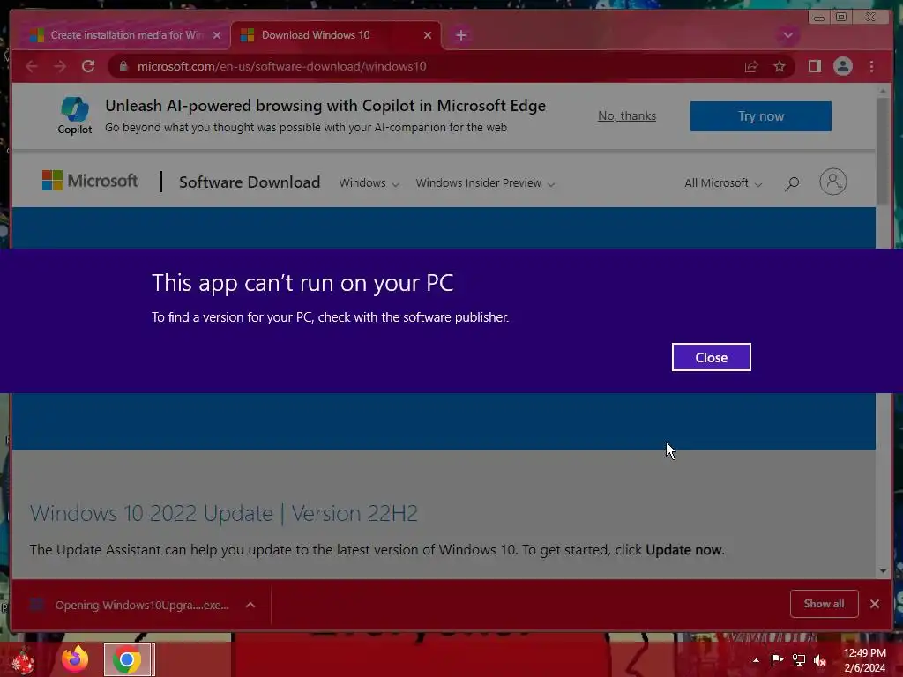Share this page icon
The width and height of the screenshot is (903, 677).
751,67
